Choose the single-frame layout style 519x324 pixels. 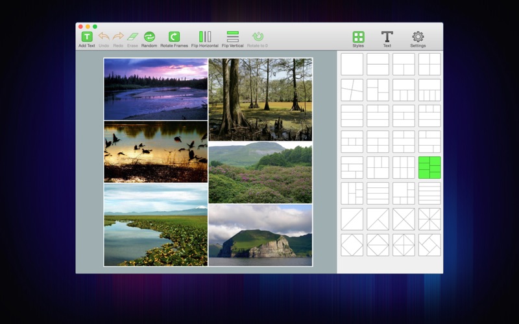[x=352, y=64]
